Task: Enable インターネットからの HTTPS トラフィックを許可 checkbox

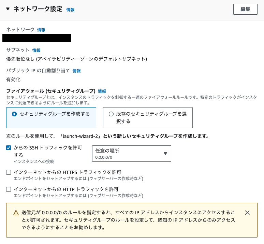Action: click(x=9, y=172)
